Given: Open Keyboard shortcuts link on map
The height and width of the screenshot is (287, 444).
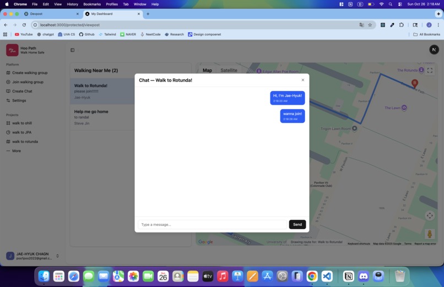Looking at the screenshot, I should coord(359,243).
